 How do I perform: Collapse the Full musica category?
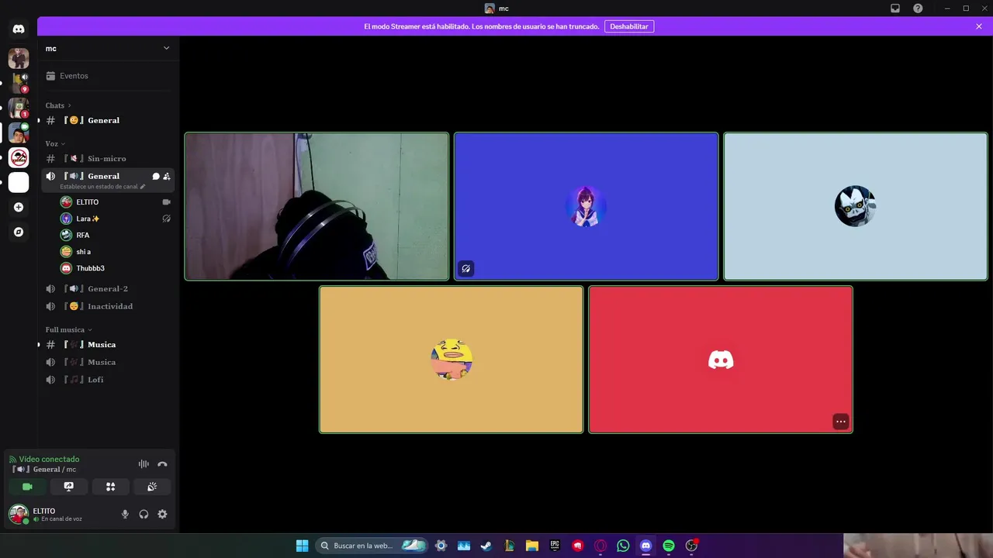coord(68,329)
